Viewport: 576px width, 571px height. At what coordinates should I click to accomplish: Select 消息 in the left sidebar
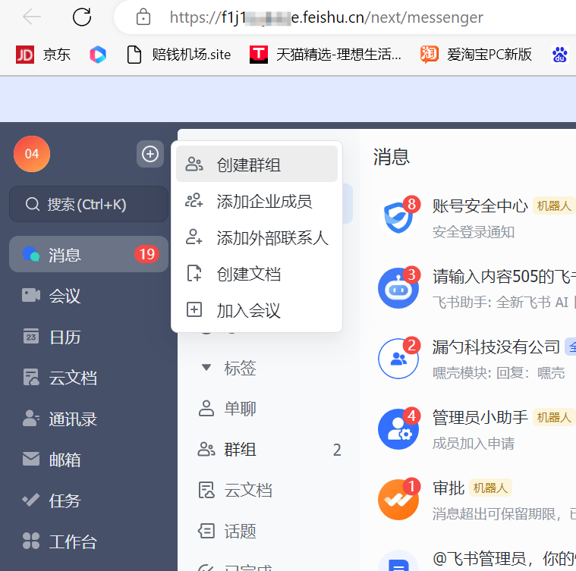coord(89,254)
